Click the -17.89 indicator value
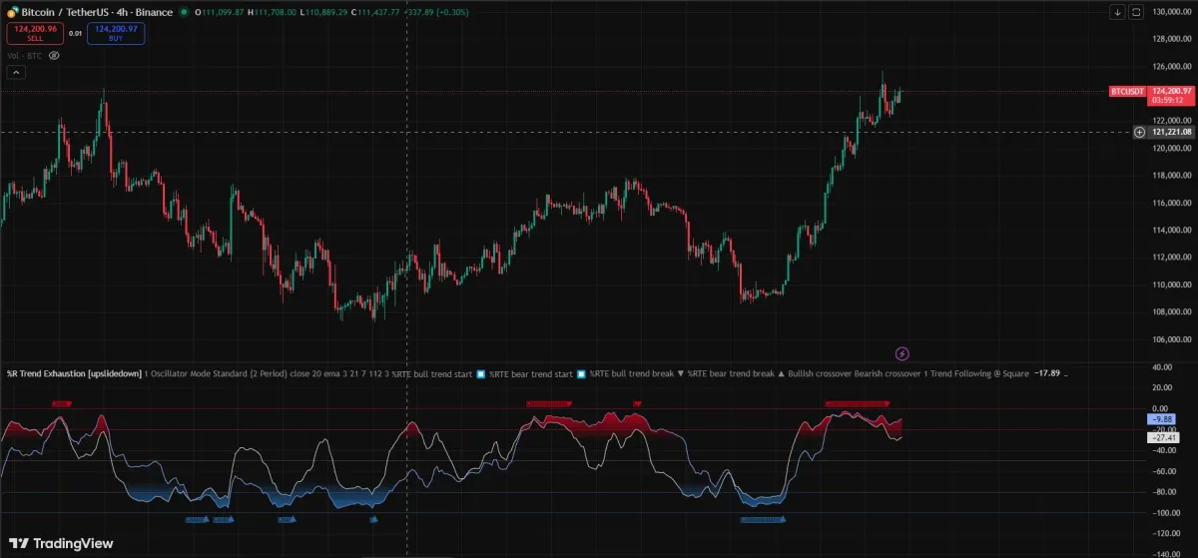Image resolution: width=1198 pixels, height=558 pixels. [x=1047, y=373]
